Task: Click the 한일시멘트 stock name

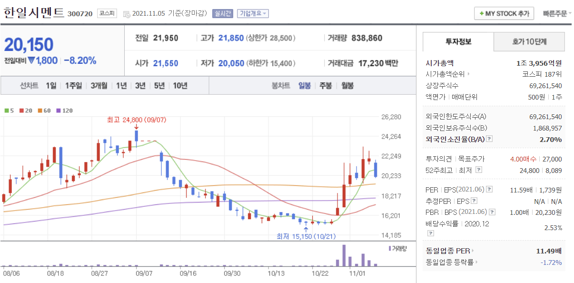Action: coord(33,12)
